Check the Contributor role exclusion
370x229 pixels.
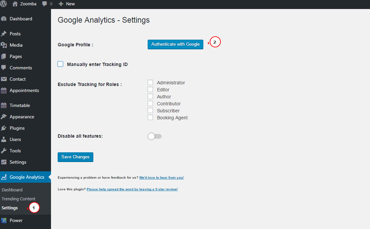[x=150, y=103]
